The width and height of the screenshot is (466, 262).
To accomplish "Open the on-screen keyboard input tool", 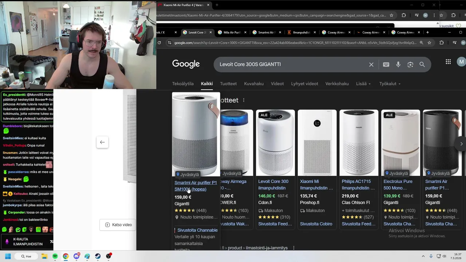I will coord(386,64).
